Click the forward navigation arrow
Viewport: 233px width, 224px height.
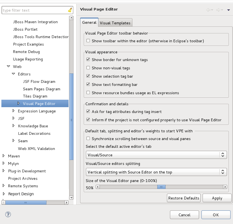click(x=218, y=9)
